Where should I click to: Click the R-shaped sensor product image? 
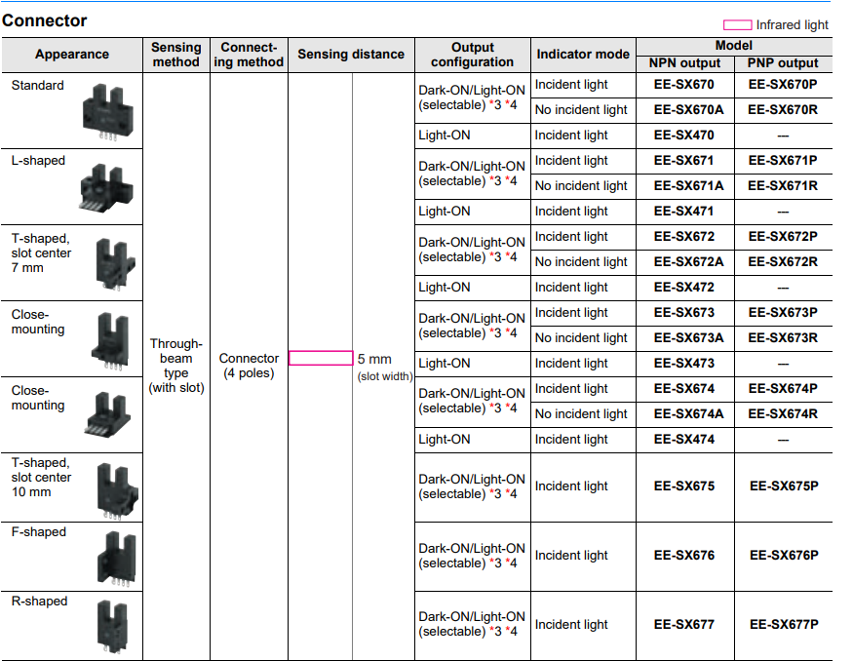110,627
